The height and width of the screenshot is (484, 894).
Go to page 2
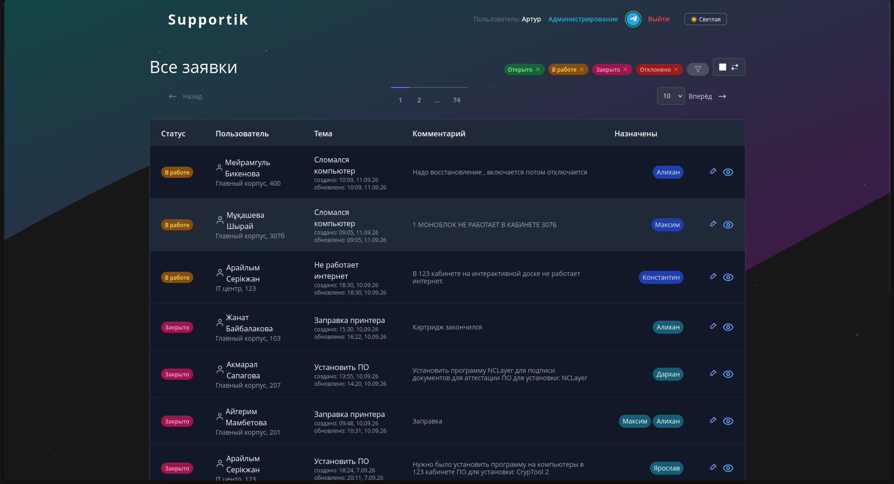[419, 100]
